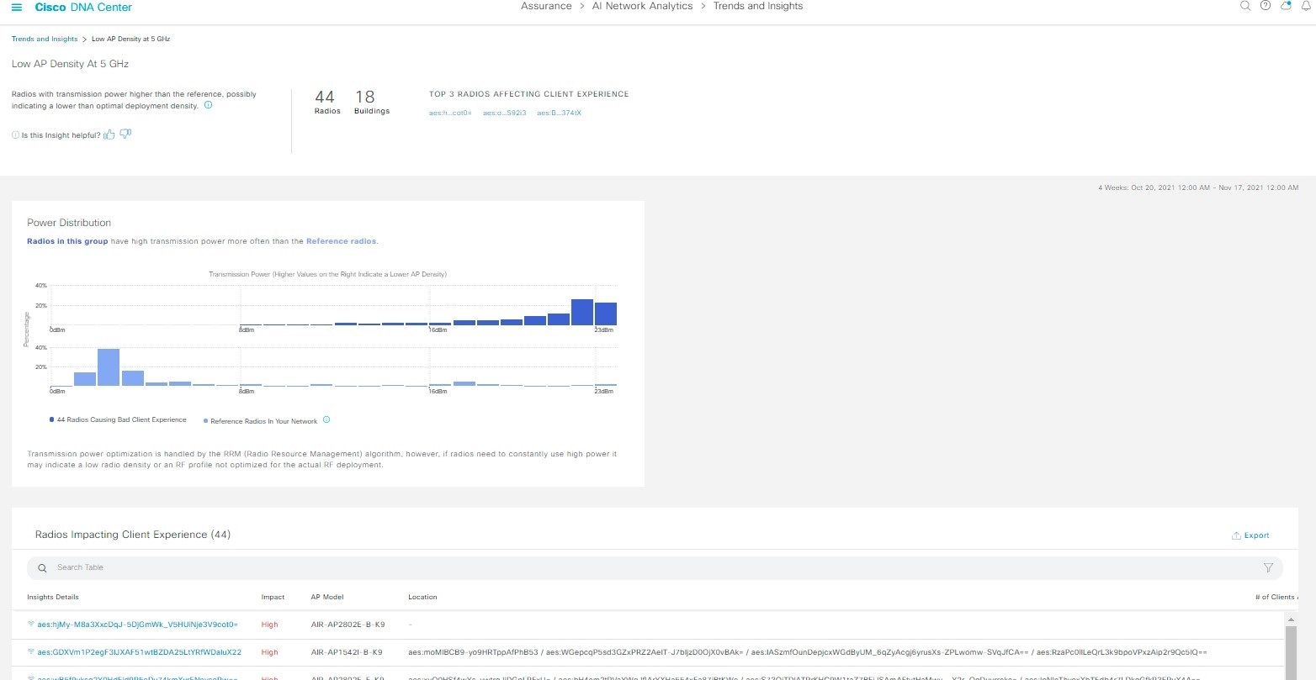The height and width of the screenshot is (680, 1316).
Task: Click the '18 Buildings' count
Action: click(372, 102)
